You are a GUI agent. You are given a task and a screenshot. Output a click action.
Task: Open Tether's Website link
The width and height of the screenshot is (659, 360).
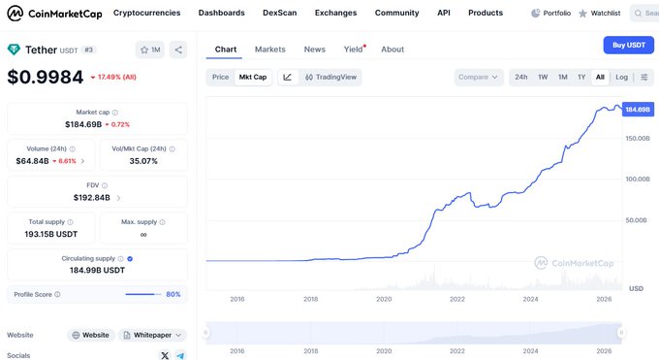tap(91, 335)
